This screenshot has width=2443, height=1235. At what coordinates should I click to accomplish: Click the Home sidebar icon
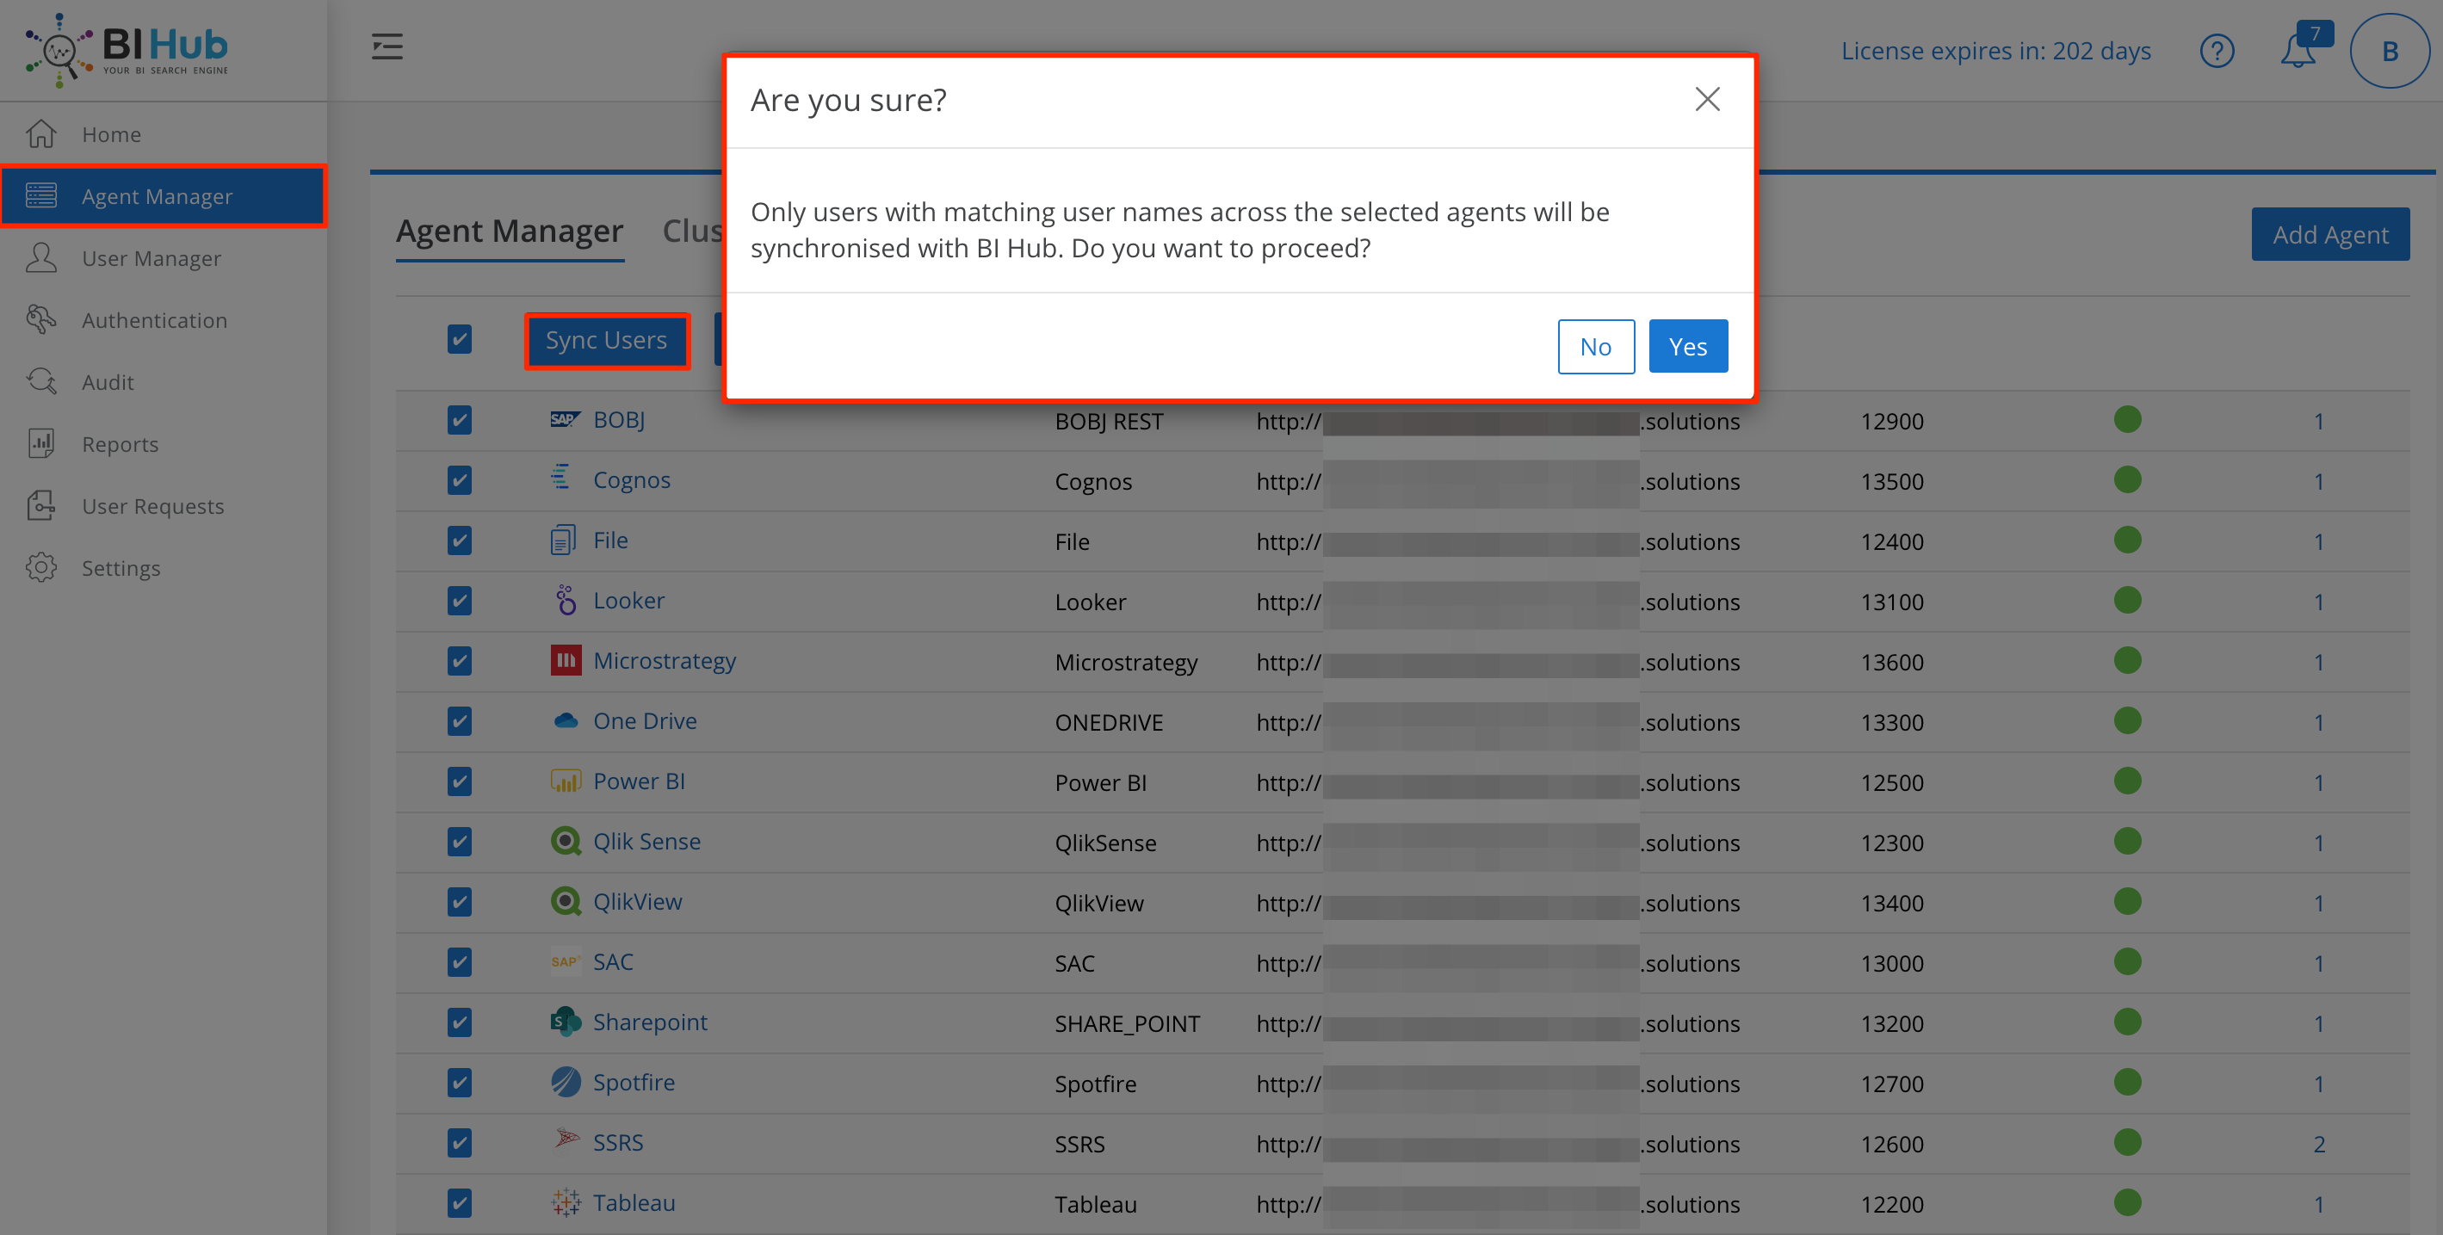click(40, 133)
